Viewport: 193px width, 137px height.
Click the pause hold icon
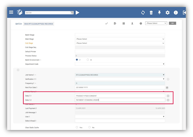(124, 23)
